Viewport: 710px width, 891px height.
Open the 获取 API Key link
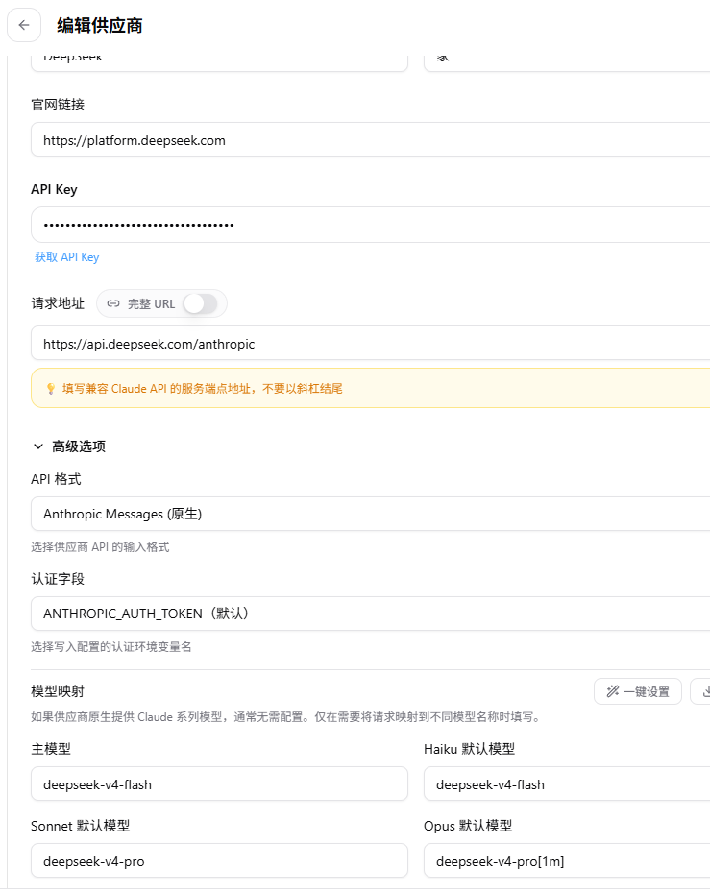point(66,257)
